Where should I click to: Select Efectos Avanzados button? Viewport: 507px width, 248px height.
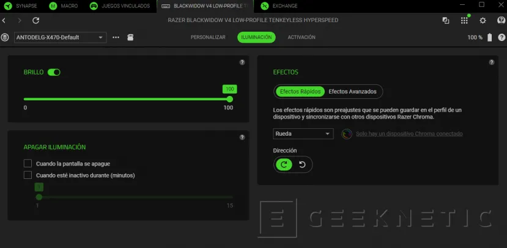coord(354,92)
